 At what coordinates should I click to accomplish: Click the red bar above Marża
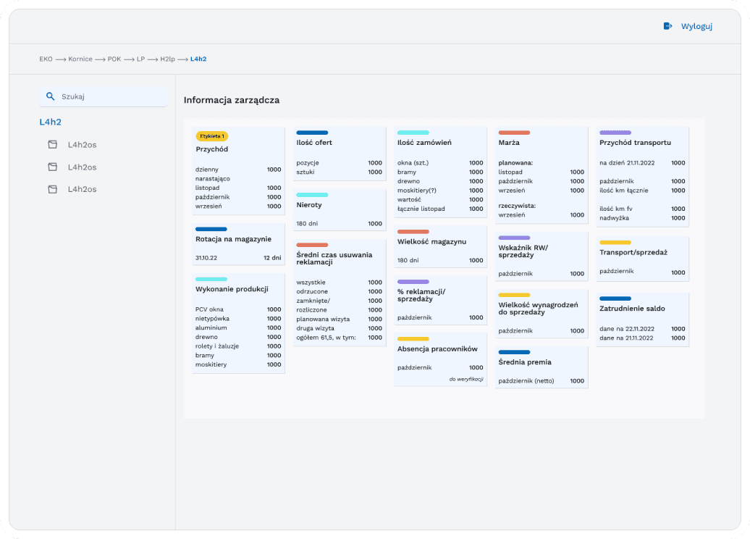click(514, 133)
